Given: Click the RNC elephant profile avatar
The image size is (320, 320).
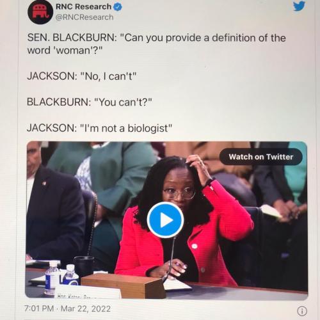Looking at the screenshot, I should 40,12.
